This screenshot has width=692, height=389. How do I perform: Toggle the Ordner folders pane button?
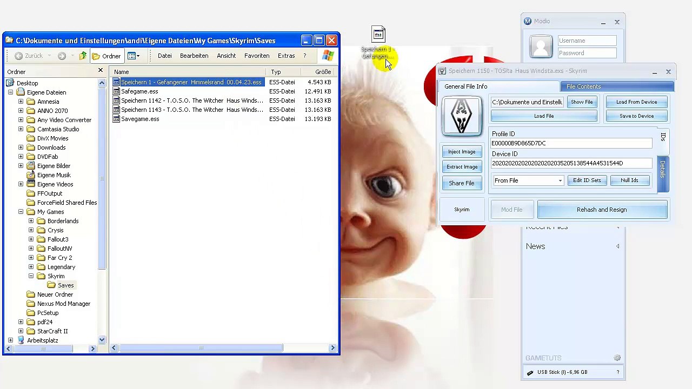(x=107, y=56)
